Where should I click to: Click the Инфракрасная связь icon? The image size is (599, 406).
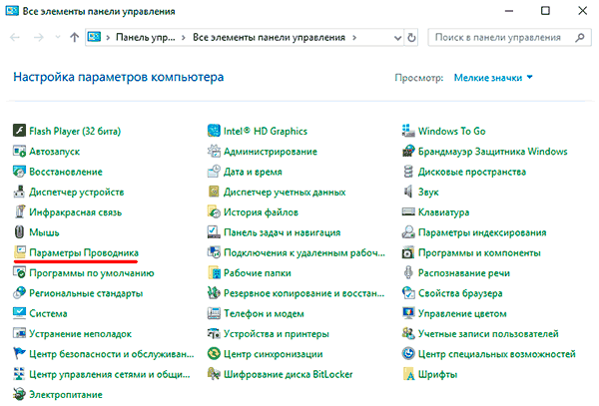[19, 211]
